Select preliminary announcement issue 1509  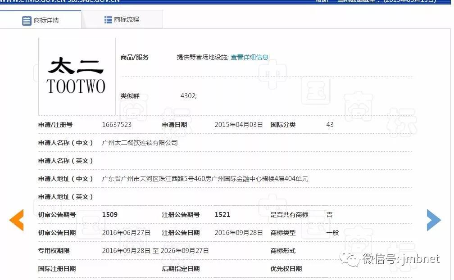(110, 215)
